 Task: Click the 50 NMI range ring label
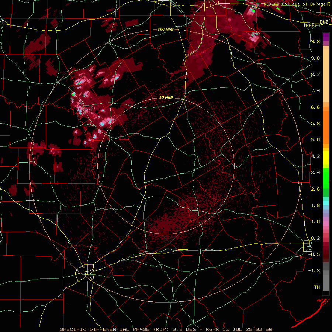click(x=166, y=97)
